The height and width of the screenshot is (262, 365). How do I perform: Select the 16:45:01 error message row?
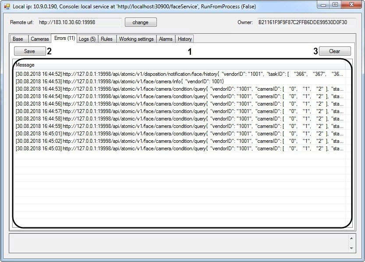(x=179, y=134)
